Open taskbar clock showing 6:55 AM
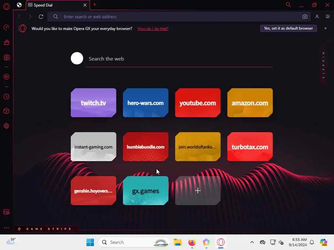Viewport: 334px width, 250px height. [298, 242]
